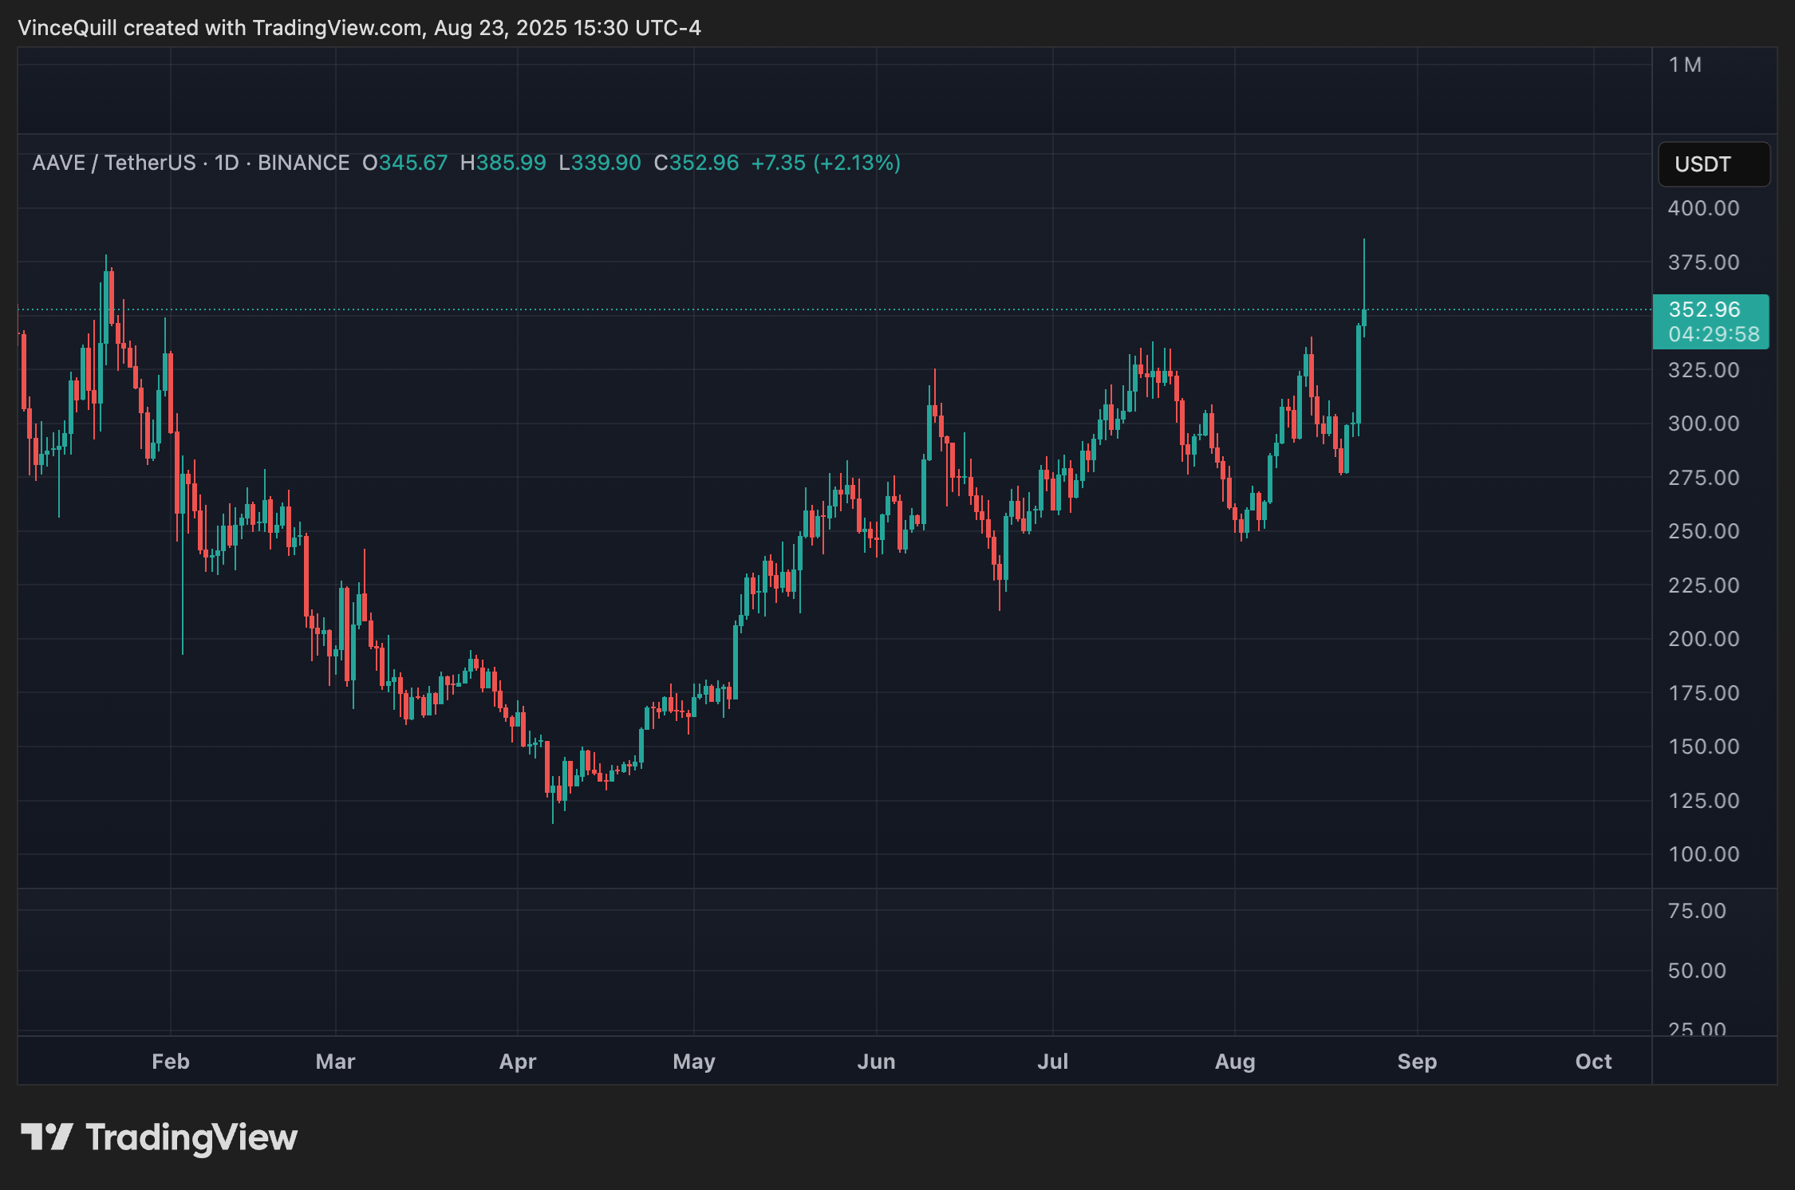Click the 400.00 price axis label
1795x1190 pixels.
[1703, 208]
